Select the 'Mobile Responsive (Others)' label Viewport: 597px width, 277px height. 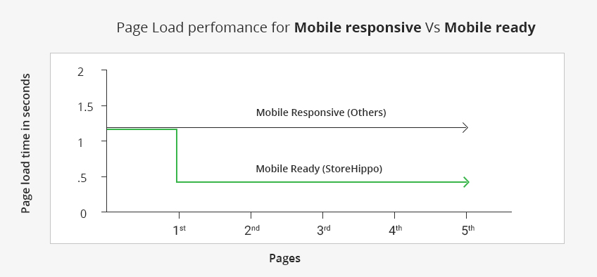(x=321, y=112)
